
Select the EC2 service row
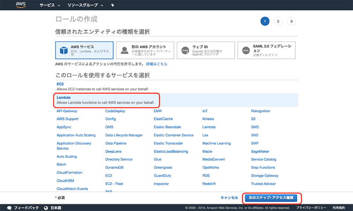pyautogui.click(x=176, y=86)
